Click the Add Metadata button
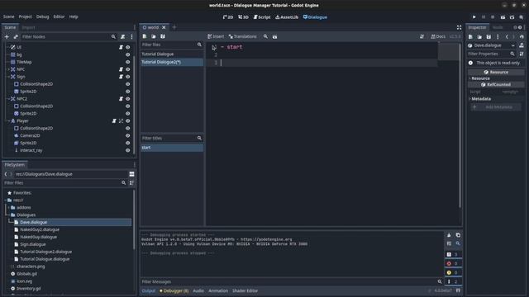The height and width of the screenshot is (297, 529). click(496, 107)
